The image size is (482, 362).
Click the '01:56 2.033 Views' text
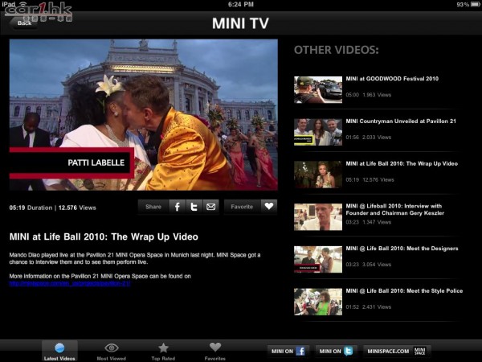369,138
